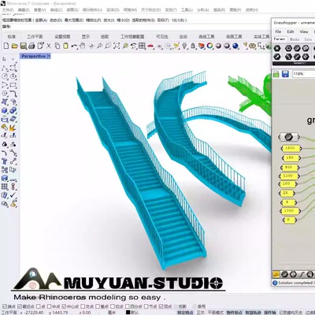Open the color wheel Properties icon
The image size is (315, 315).
coord(209,46)
